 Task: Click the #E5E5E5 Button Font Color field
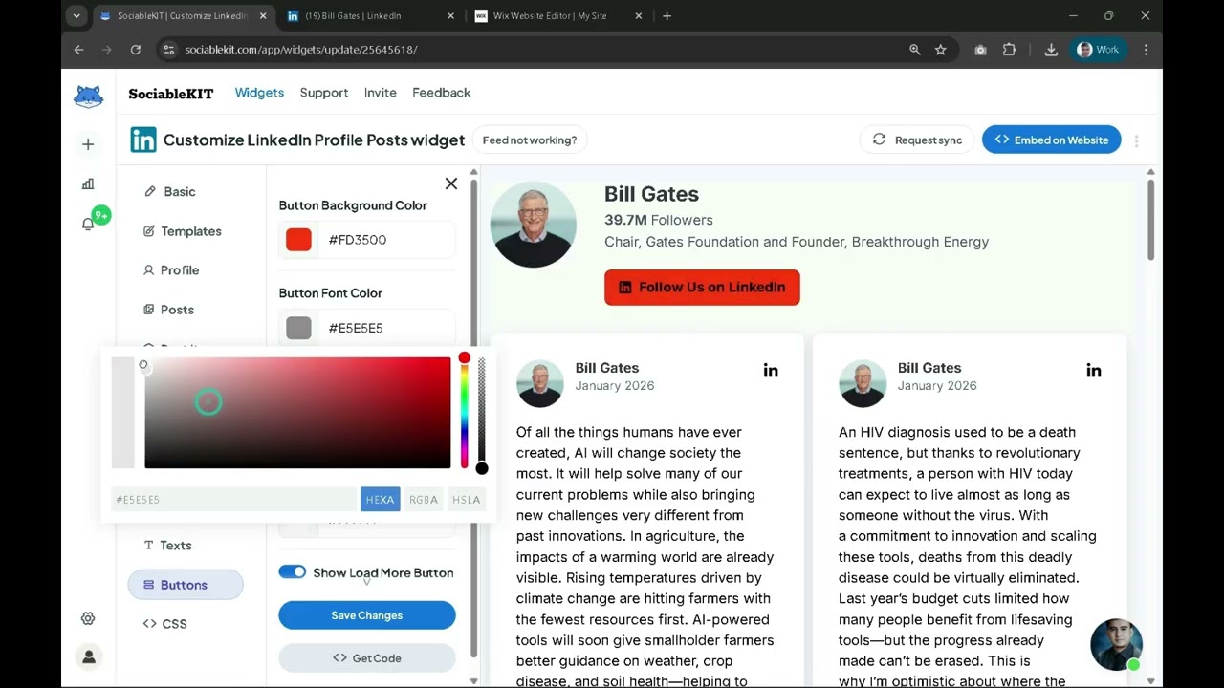point(367,328)
